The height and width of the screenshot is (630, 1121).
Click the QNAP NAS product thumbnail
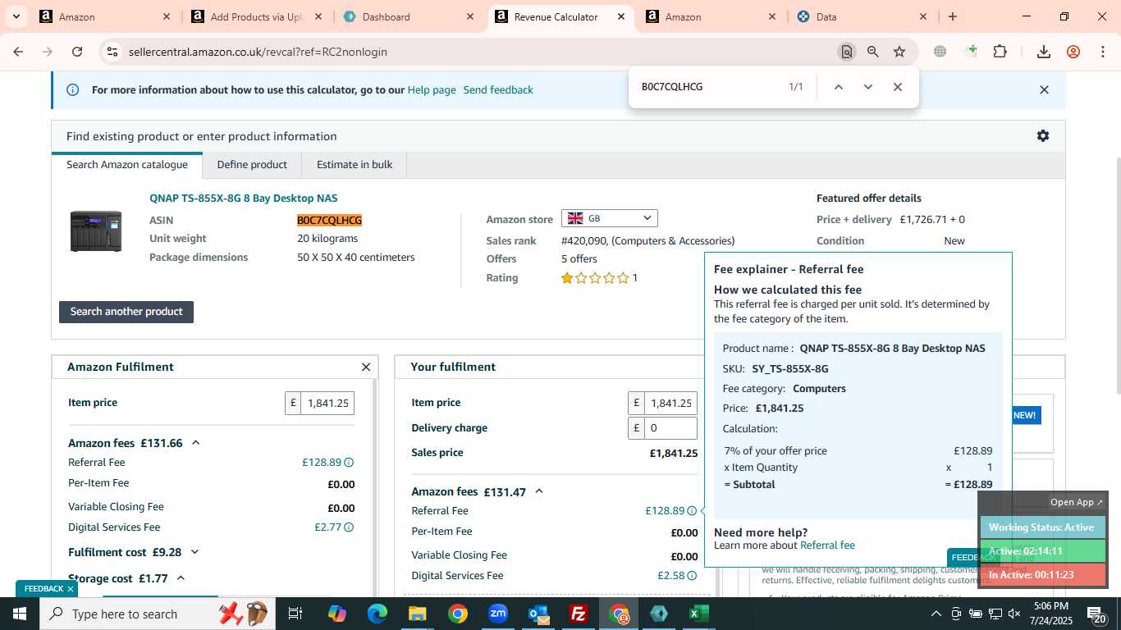pyautogui.click(x=96, y=231)
